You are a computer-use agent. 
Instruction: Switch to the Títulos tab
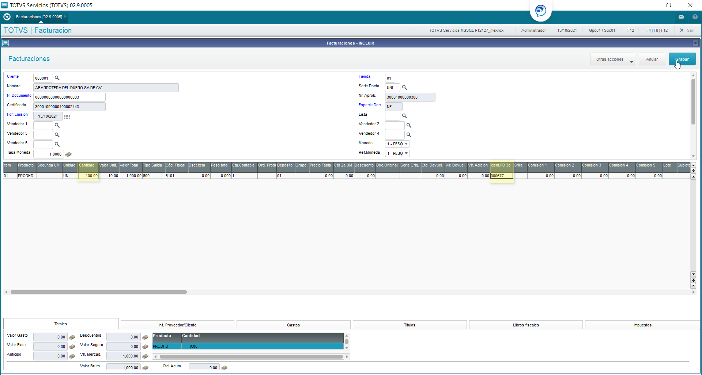point(409,325)
